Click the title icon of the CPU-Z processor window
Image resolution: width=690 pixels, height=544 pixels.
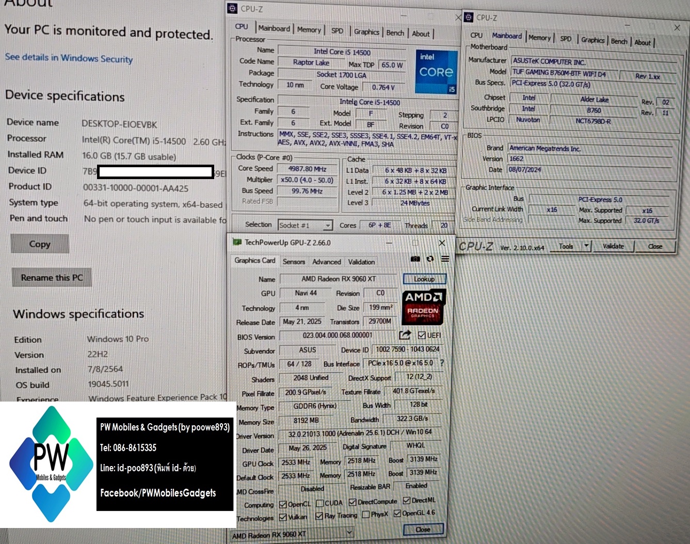pyautogui.click(x=233, y=8)
